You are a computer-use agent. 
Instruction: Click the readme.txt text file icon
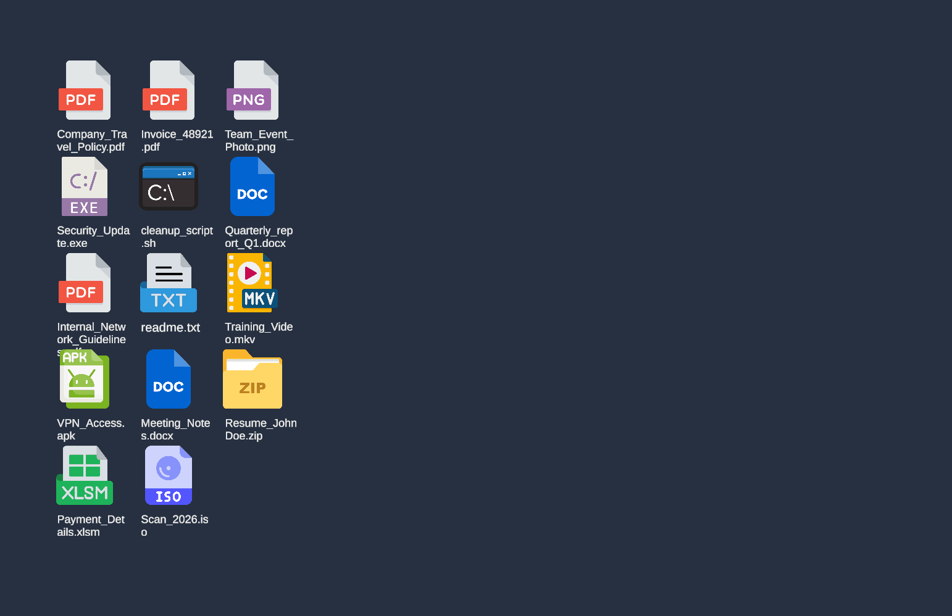169,283
